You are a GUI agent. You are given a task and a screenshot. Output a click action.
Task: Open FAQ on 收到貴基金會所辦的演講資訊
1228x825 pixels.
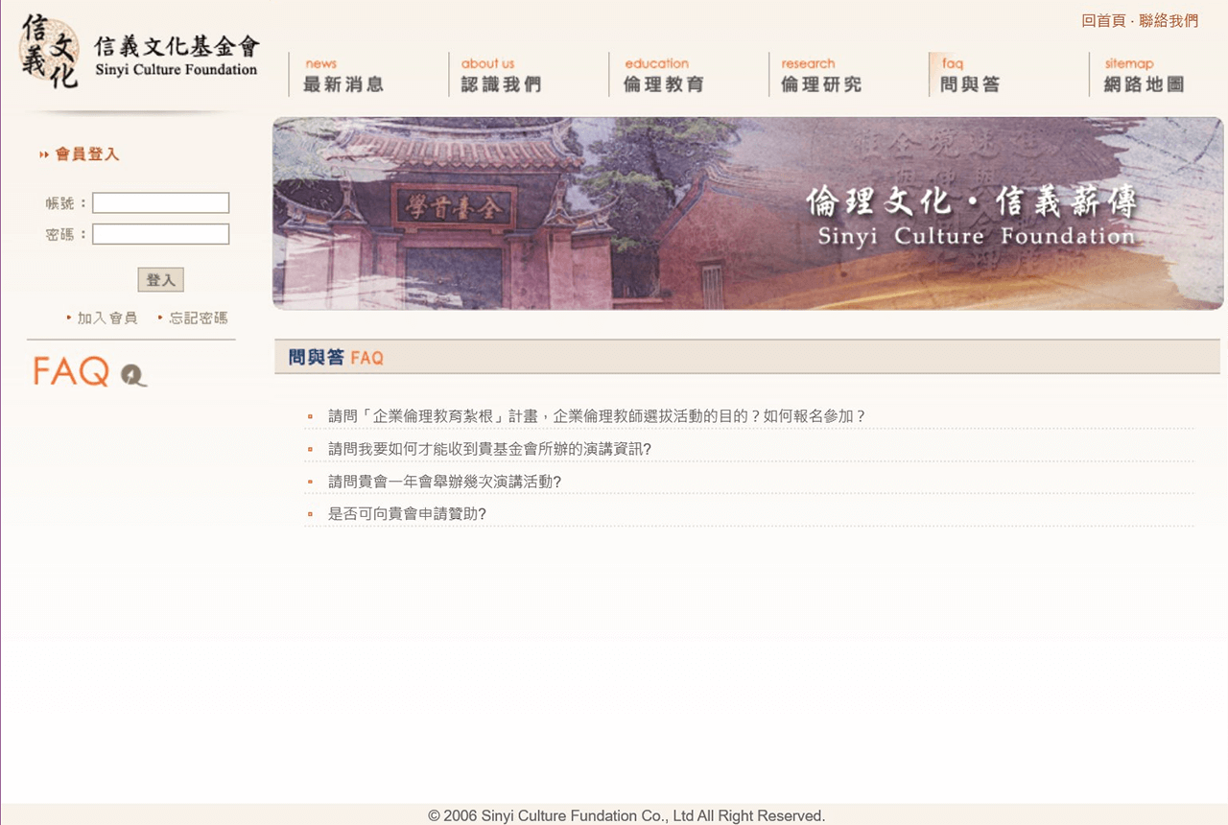click(489, 448)
